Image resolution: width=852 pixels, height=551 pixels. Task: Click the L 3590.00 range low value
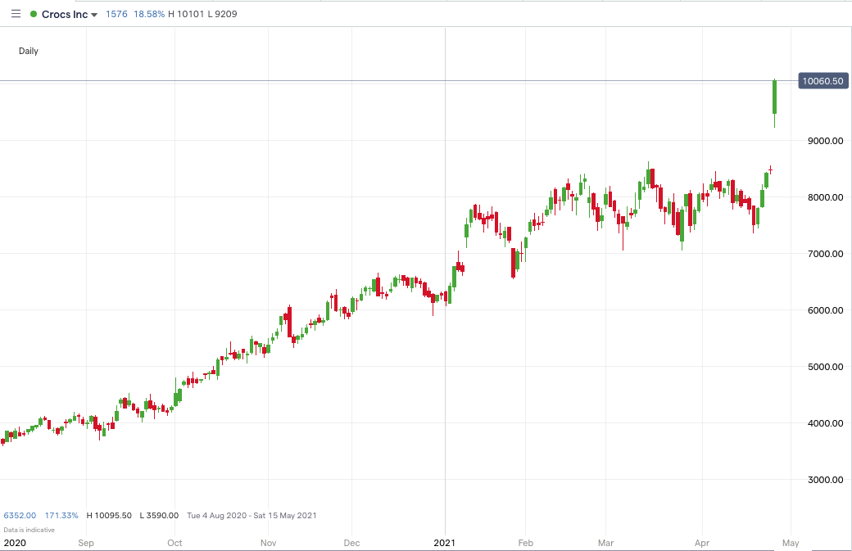click(x=159, y=515)
